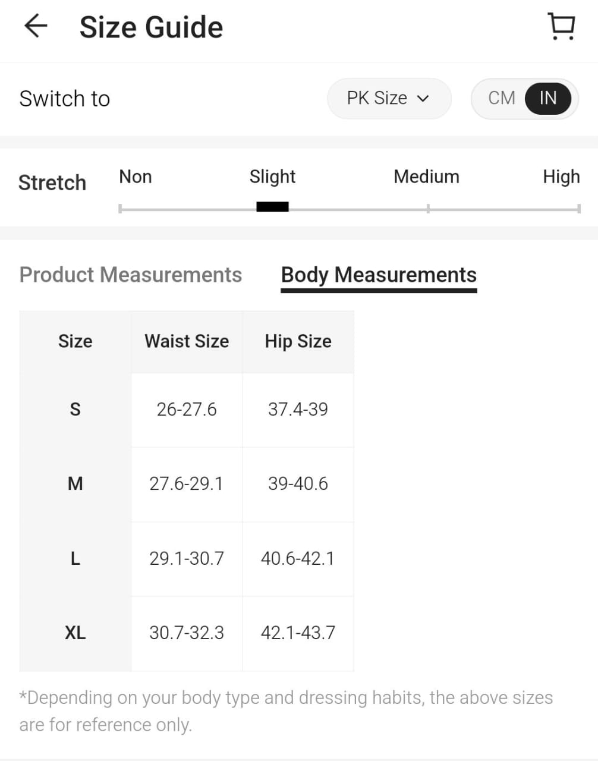Select the M size row
Image resolution: width=598 pixels, height=761 pixels.
click(x=75, y=484)
